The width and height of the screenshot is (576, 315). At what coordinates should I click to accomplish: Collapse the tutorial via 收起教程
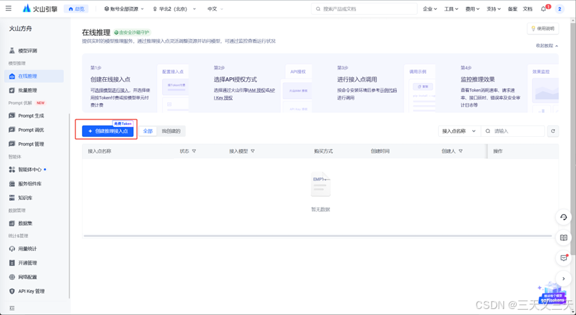pyautogui.click(x=547, y=46)
